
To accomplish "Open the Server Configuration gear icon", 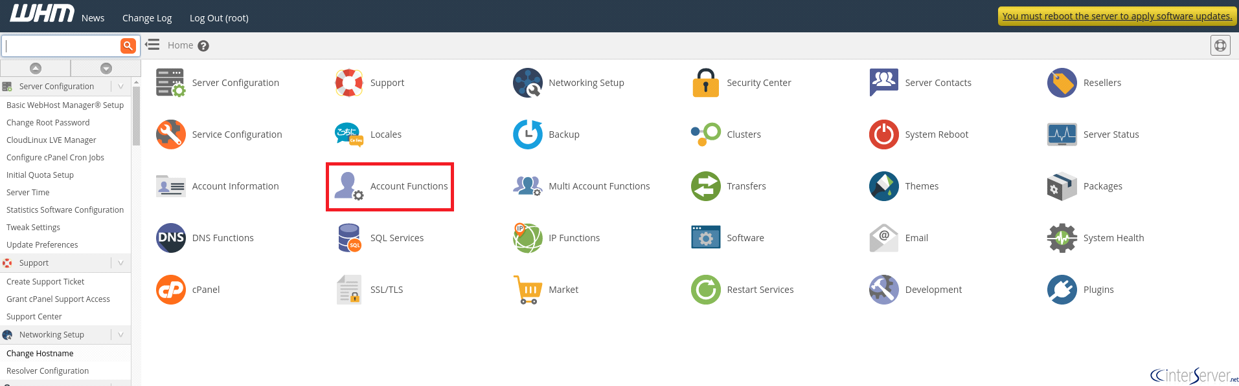I will (x=171, y=83).
